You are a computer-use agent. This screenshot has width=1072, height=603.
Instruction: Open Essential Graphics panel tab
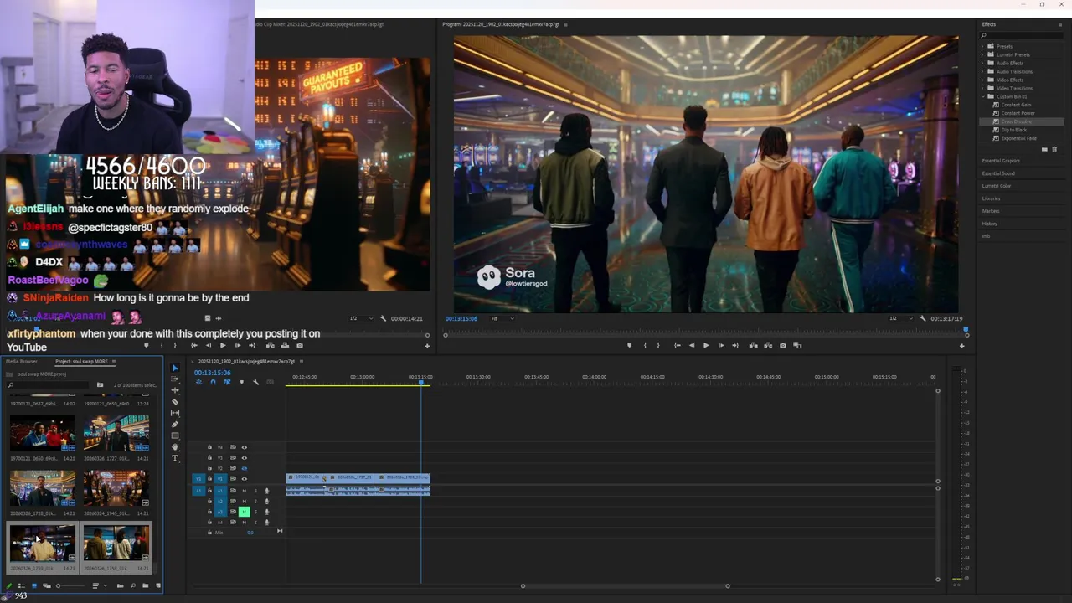(x=1001, y=161)
